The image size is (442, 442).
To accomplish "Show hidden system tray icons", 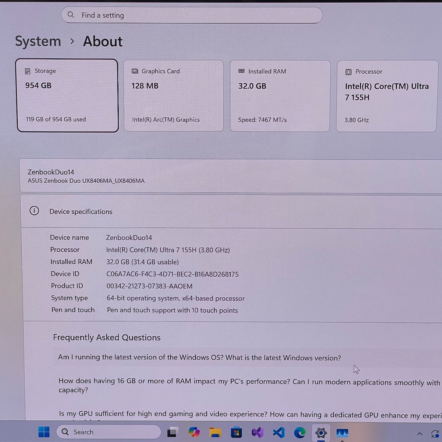I will point(419,433).
